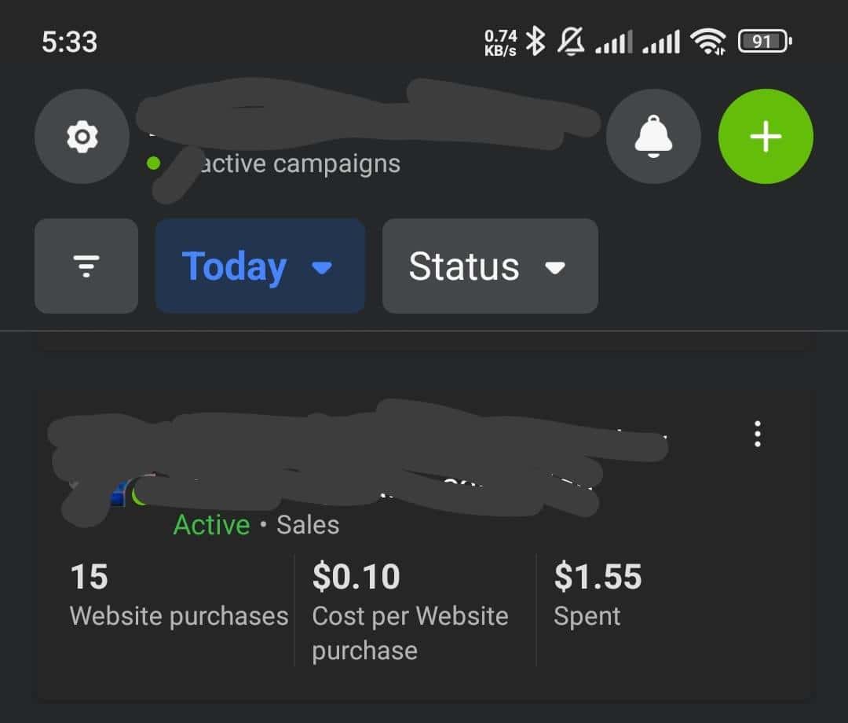Image resolution: width=848 pixels, height=723 pixels.
Task: Tap the muted notifications bell in status bar
Action: point(571,41)
